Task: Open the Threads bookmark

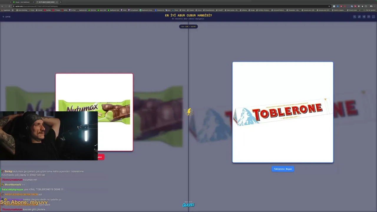Action: click(191, 10)
